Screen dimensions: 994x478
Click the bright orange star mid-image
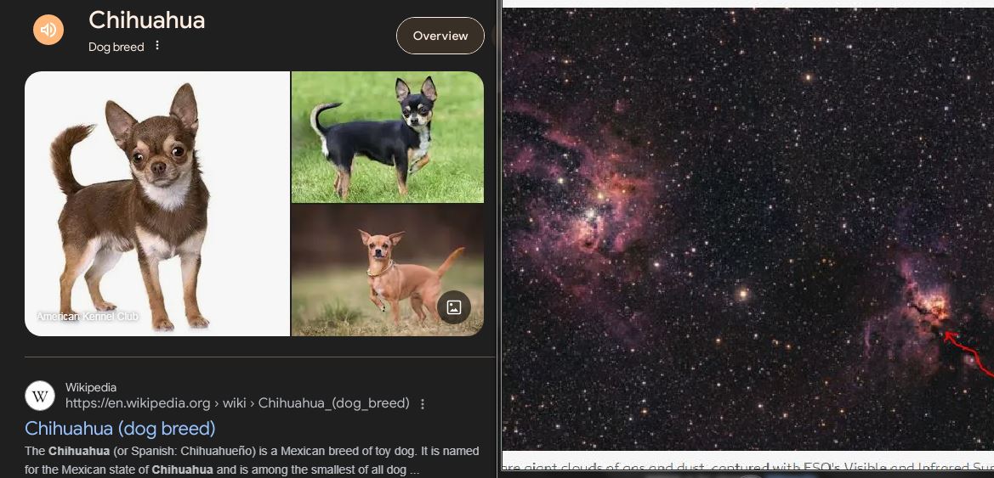[x=742, y=294]
